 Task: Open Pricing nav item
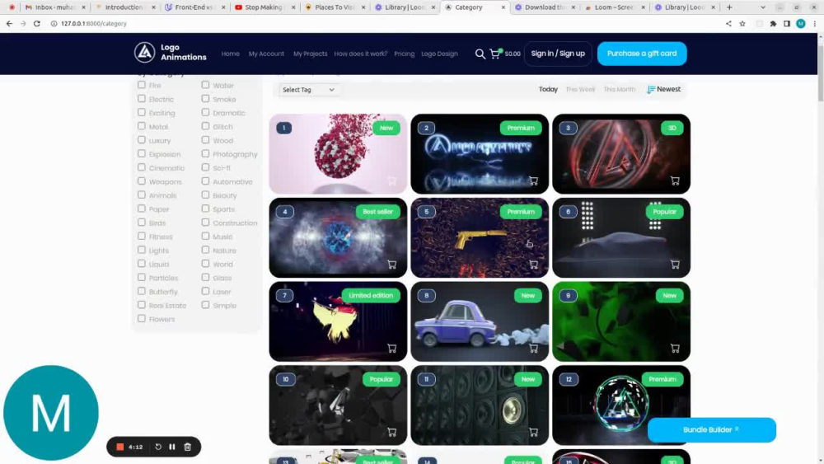404,54
